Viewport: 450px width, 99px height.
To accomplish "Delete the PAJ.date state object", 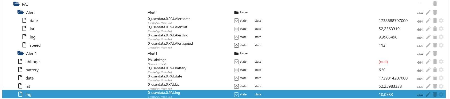I will tap(435, 78).
